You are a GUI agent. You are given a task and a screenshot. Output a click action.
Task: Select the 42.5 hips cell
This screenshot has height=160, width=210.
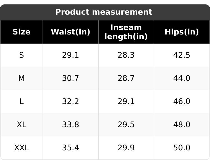click(182, 55)
